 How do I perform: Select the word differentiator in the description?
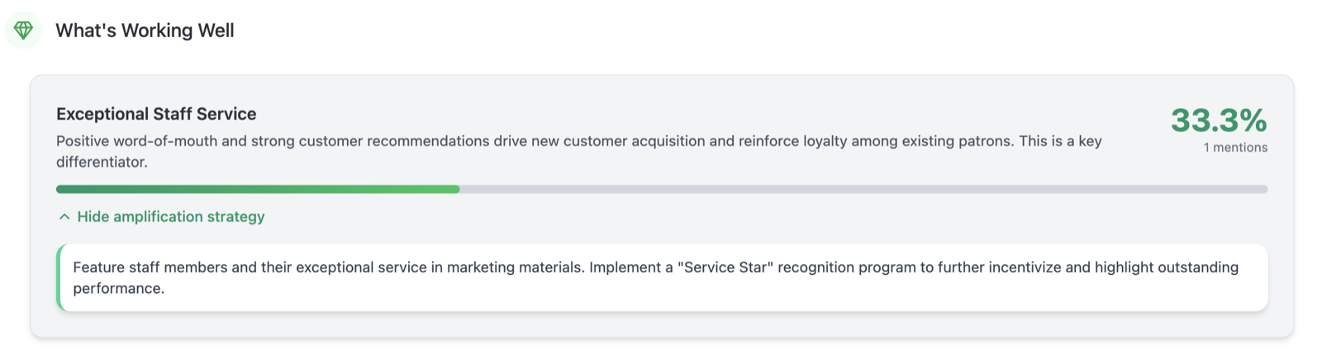pos(102,162)
